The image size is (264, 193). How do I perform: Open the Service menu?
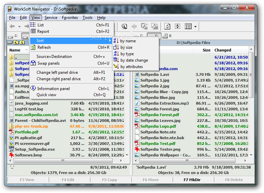tap(51, 18)
